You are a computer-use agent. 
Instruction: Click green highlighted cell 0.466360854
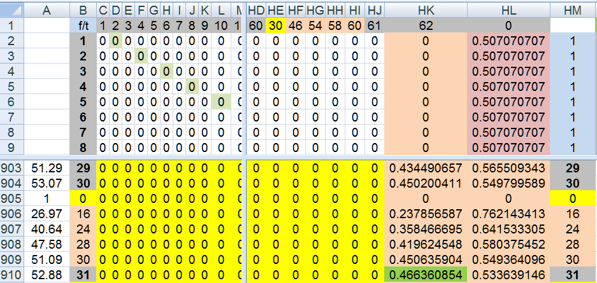[x=426, y=275]
